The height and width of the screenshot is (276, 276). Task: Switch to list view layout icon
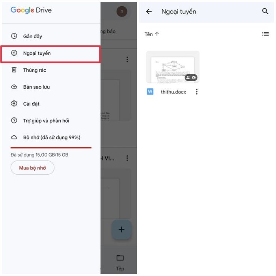265,34
